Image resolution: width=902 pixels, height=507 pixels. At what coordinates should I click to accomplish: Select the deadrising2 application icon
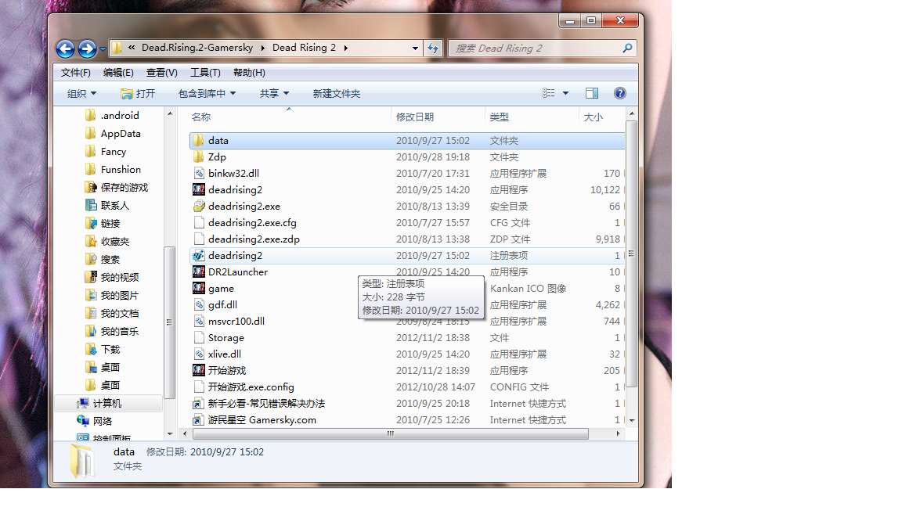(x=198, y=189)
